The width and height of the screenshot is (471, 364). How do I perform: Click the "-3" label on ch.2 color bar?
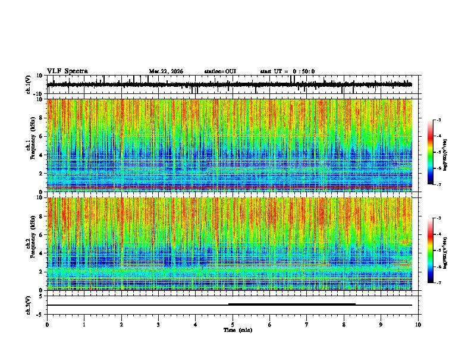(x=439, y=218)
